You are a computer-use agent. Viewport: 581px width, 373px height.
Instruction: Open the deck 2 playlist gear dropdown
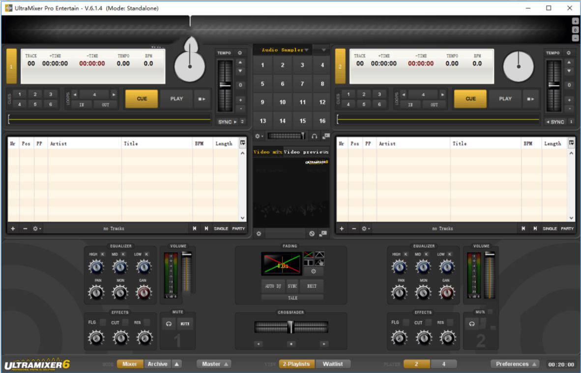(365, 229)
